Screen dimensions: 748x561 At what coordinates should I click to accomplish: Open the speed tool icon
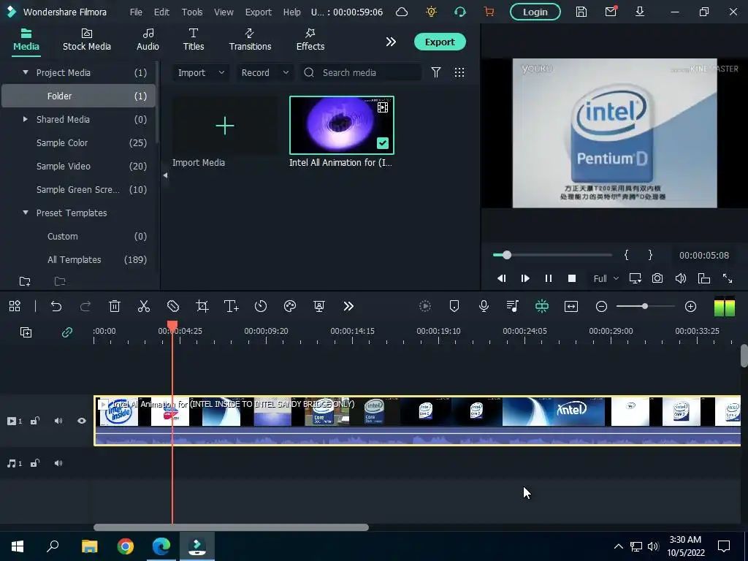click(261, 306)
